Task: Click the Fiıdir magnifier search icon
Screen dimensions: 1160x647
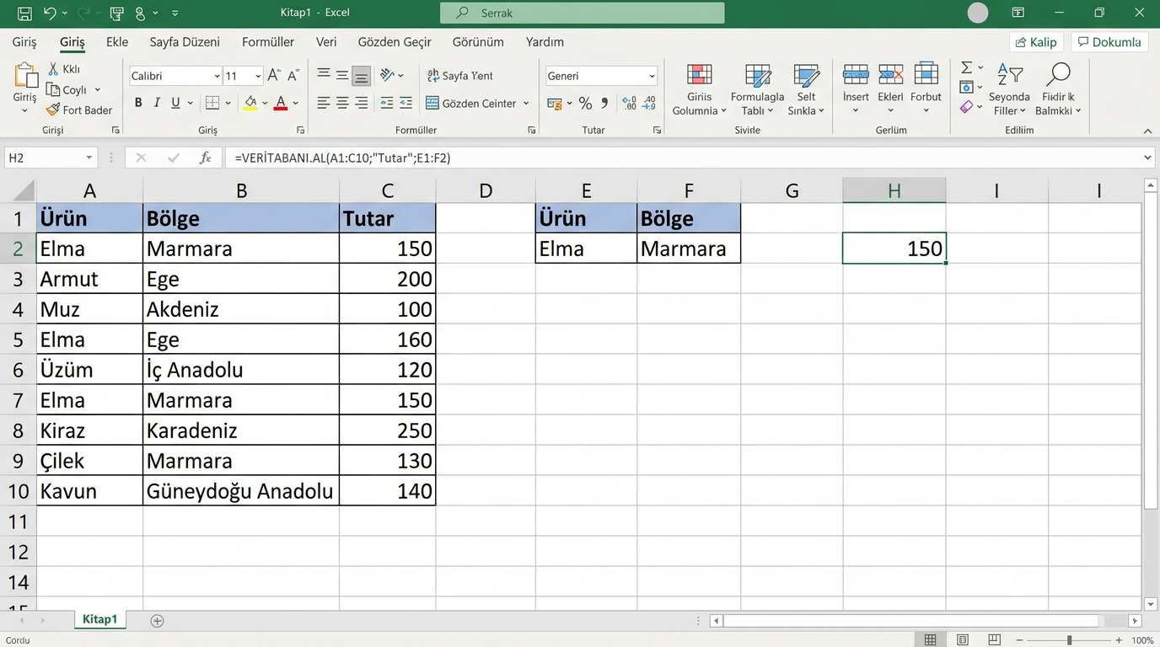Action: tap(1058, 74)
